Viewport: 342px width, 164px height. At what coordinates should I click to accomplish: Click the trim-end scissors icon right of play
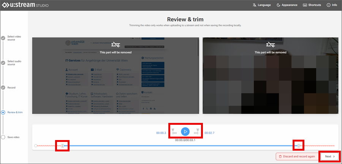(x=197, y=132)
